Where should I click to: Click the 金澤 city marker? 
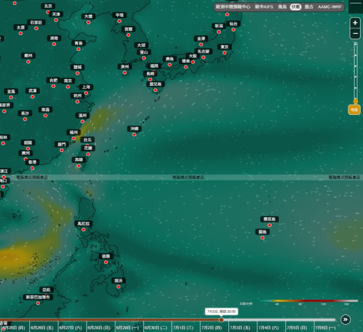coord(201,45)
